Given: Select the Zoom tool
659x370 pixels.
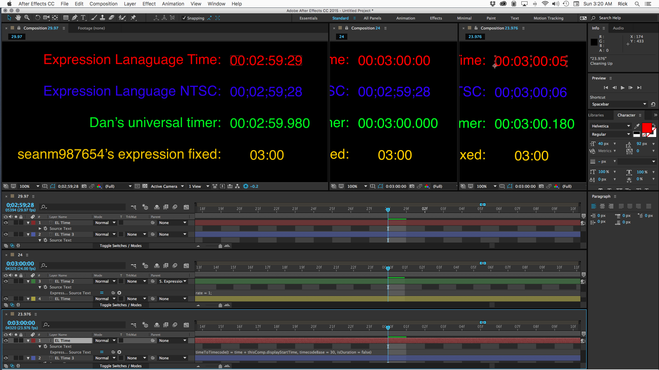Looking at the screenshot, I should (27, 18).
